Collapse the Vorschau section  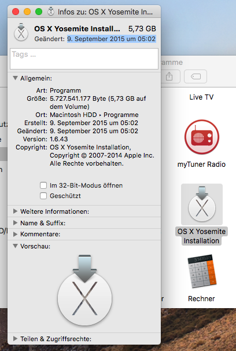coord(15,246)
